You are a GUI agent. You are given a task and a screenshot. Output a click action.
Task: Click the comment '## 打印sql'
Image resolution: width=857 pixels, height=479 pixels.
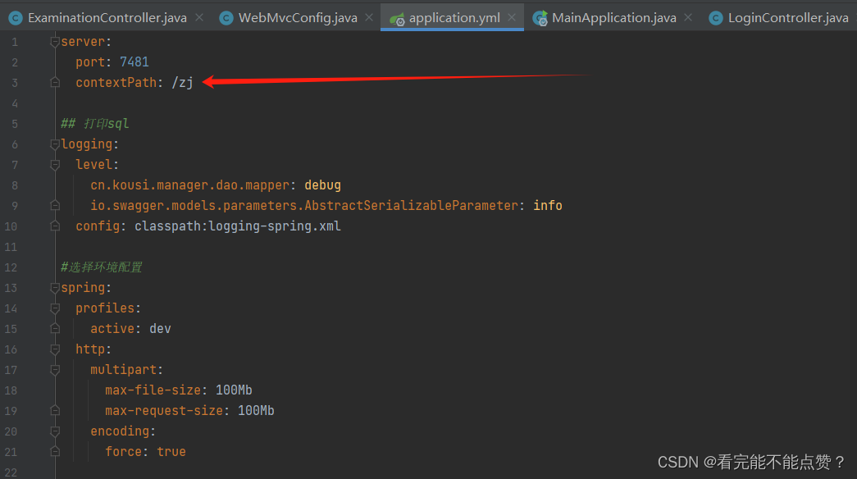tap(95, 124)
